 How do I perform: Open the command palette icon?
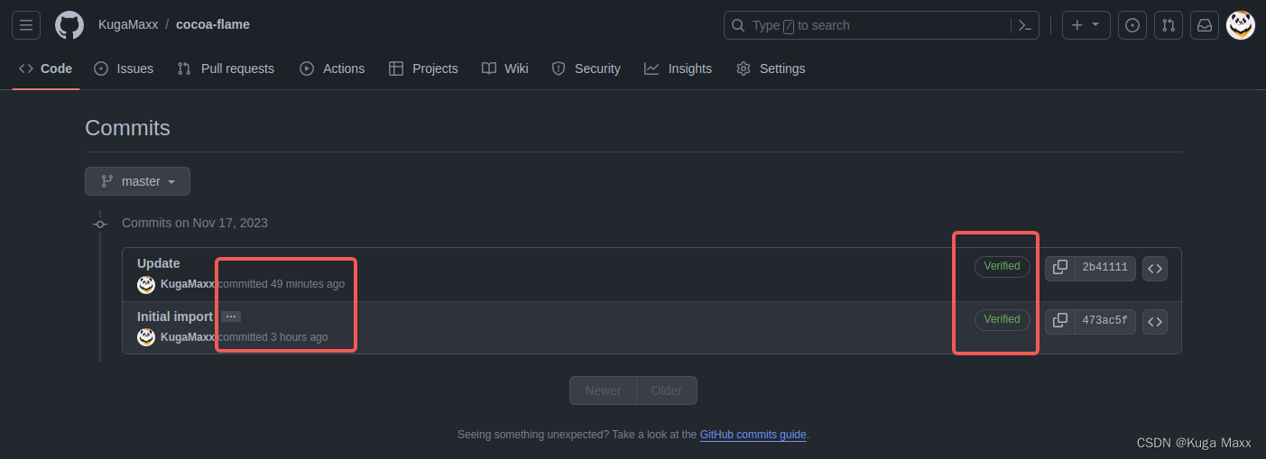tap(1024, 25)
